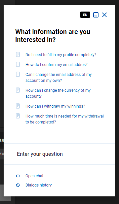Open the EN language selector

coord(85,15)
